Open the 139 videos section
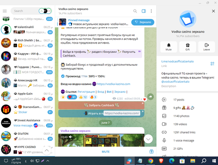Image resolution: width=218 pixels, height=165 pixels. point(187,124)
